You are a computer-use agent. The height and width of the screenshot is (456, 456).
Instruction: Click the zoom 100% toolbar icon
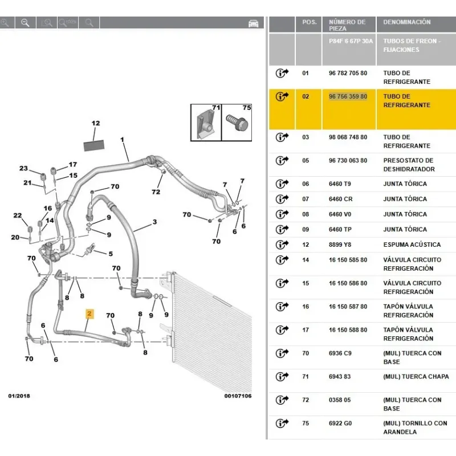tap(68, 22)
